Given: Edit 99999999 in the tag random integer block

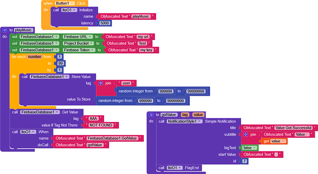Looking at the screenshot, I should coord(196,91).
